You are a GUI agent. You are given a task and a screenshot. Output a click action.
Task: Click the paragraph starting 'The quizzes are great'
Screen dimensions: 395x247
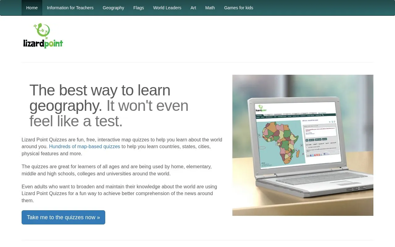click(117, 170)
